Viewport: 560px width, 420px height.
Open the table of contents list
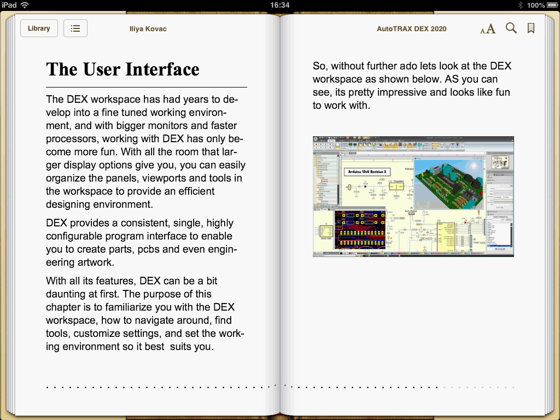pyautogui.click(x=75, y=28)
